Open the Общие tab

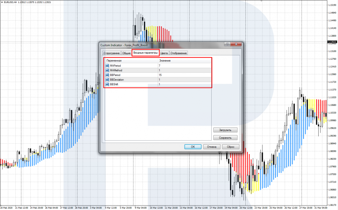tap(126, 53)
